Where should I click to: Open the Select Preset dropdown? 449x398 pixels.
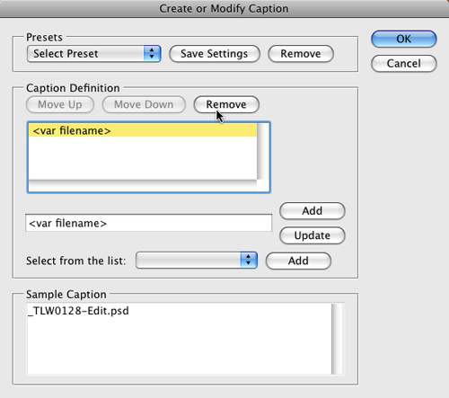click(94, 54)
